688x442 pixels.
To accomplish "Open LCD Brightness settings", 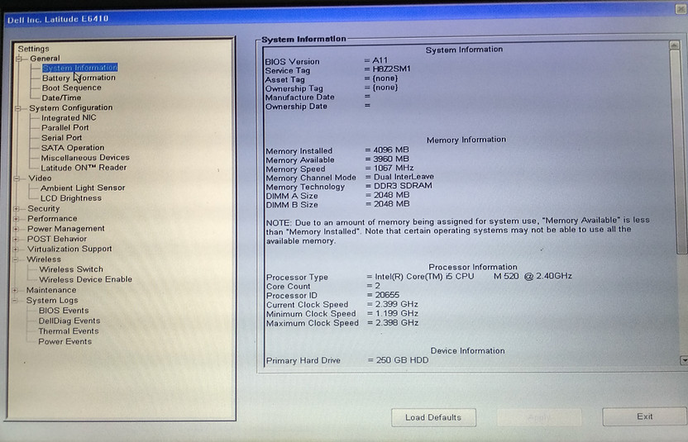I will click(x=70, y=198).
